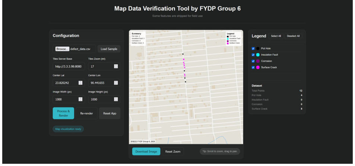This screenshot has width=355, height=166.
Task: Click the 'Map visualization ready' status badge
Action: [x=68, y=129]
